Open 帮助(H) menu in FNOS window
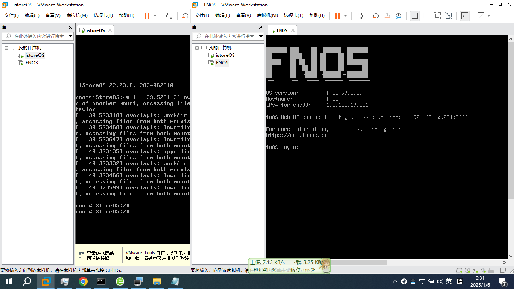Screen dimensions: 514x289 [317, 15]
